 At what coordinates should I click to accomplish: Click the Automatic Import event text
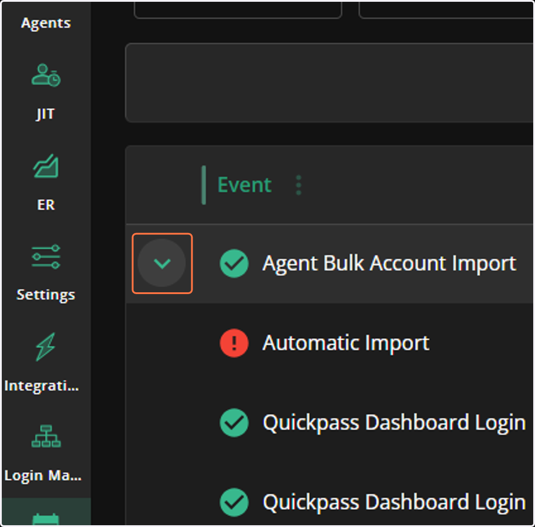pyautogui.click(x=346, y=343)
